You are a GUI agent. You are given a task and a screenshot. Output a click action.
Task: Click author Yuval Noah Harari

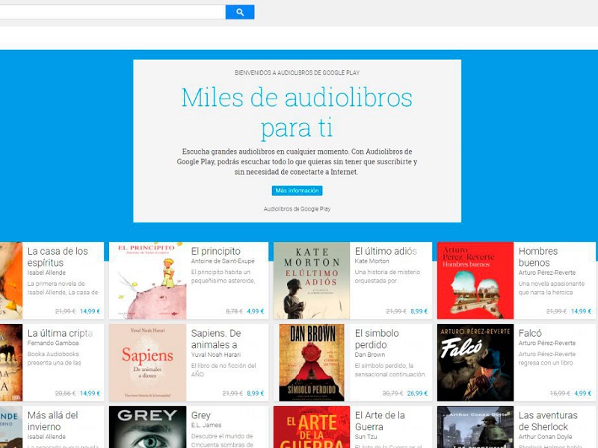pyautogui.click(x=216, y=354)
